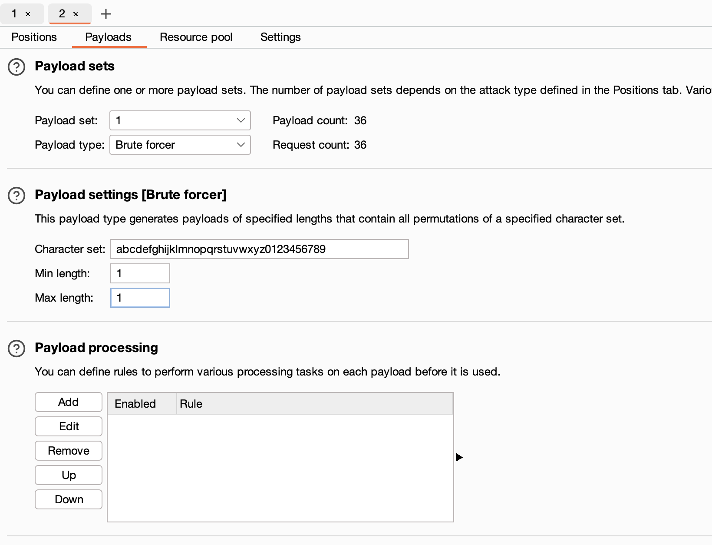
Task: Open the Payload type dropdown showing Brute forcer
Action: [180, 145]
